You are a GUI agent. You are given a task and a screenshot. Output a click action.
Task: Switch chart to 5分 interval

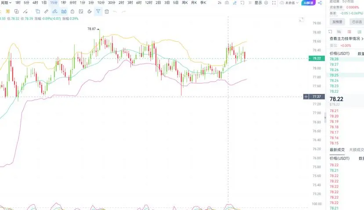coord(26,3)
